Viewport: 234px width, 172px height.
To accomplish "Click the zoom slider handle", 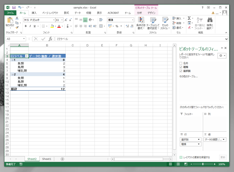I will click(203, 164).
